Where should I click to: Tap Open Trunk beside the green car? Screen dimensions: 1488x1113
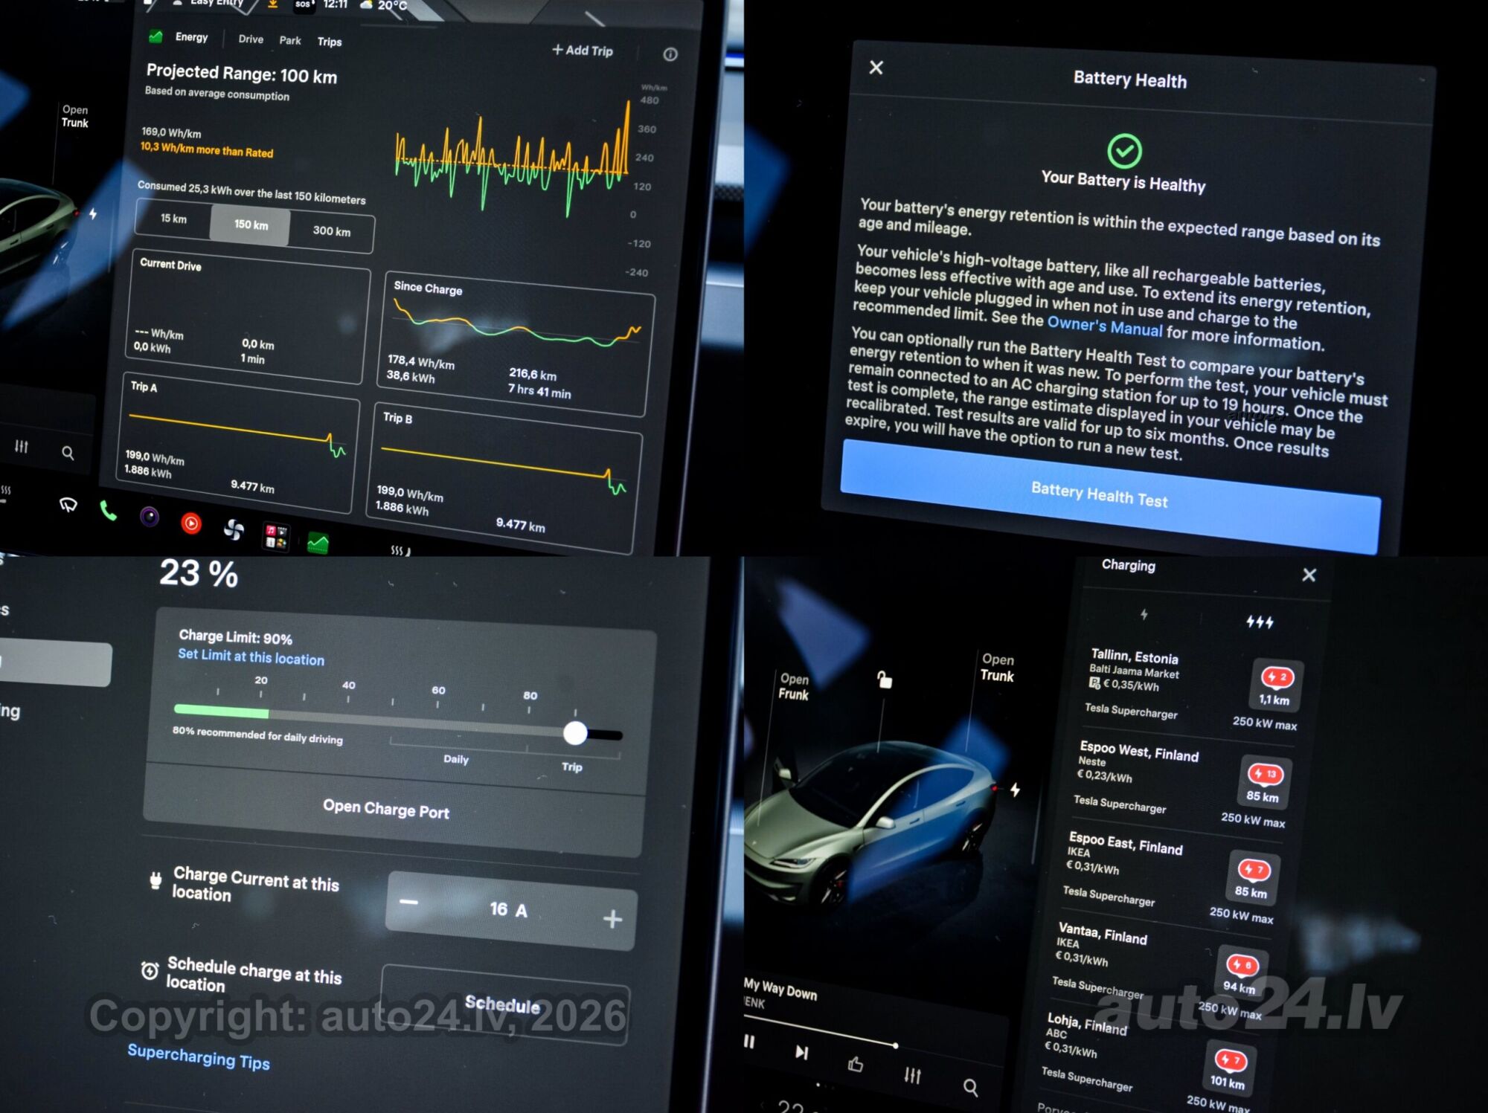[x=997, y=668]
